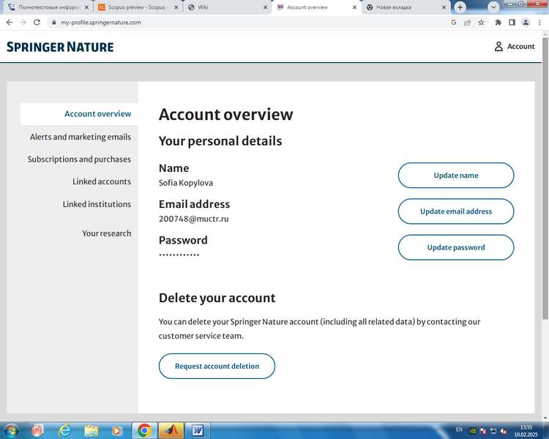Click the Update email address button
This screenshot has width=549, height=439.
tap(455, 211)
